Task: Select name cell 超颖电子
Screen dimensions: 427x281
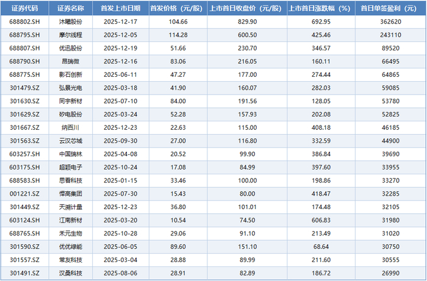Action: point(71,168)
